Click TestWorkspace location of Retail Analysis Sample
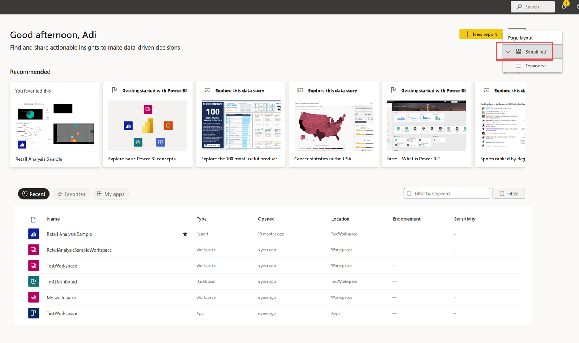The width and height of the screenshot is (579, 343). coord(344,234)
